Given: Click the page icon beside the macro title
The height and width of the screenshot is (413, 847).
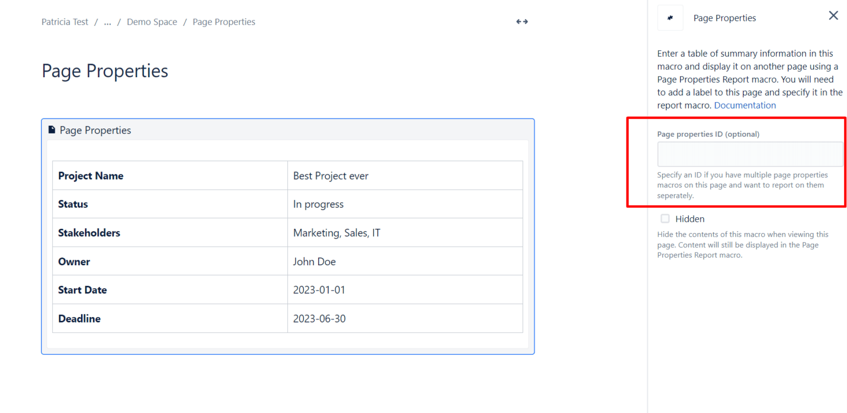Looking at the screenshot, I should click(x=51, y=129).
